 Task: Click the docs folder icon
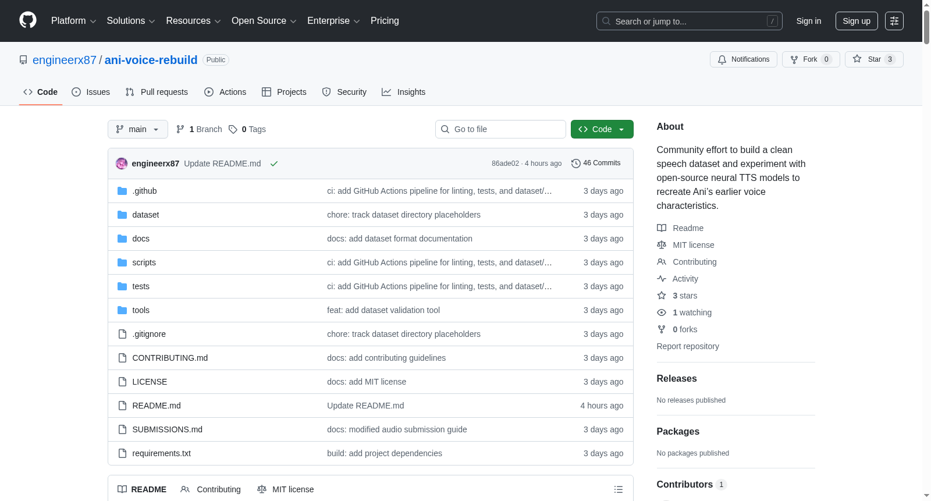pyautogui.click(x=122, y=239)
